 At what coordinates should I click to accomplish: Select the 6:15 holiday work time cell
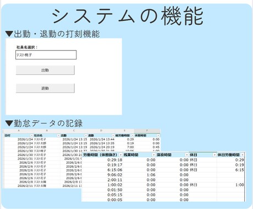tap(230, 170)
